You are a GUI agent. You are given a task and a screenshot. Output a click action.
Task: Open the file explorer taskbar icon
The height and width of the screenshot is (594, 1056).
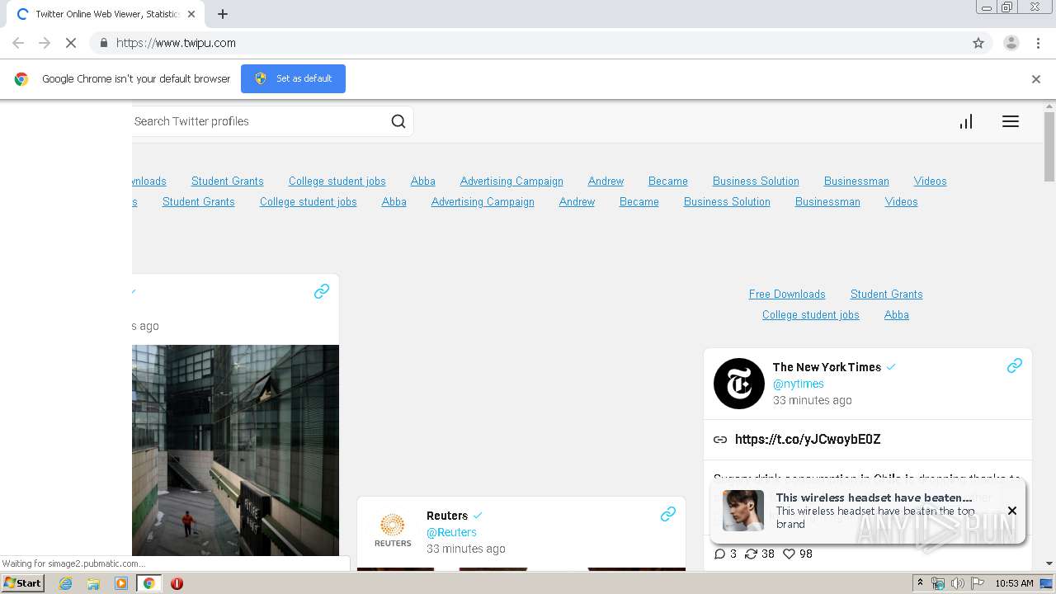coord(93,583)
